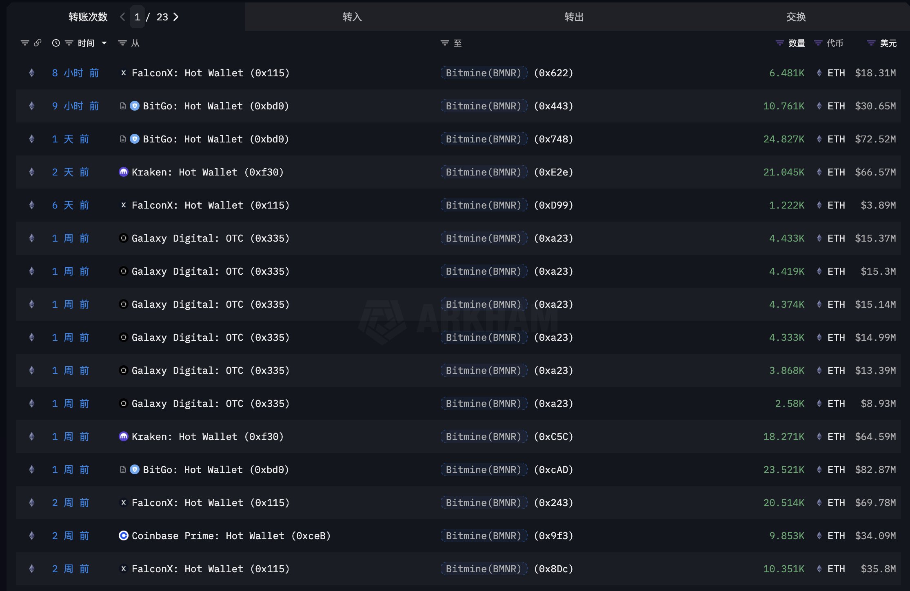Click Kraken logo in 2 天 前 row
910x591 pixels.
coord(123,172)
